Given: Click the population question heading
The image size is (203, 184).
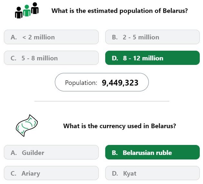Looking at the screenshot, I should (119, 11).
